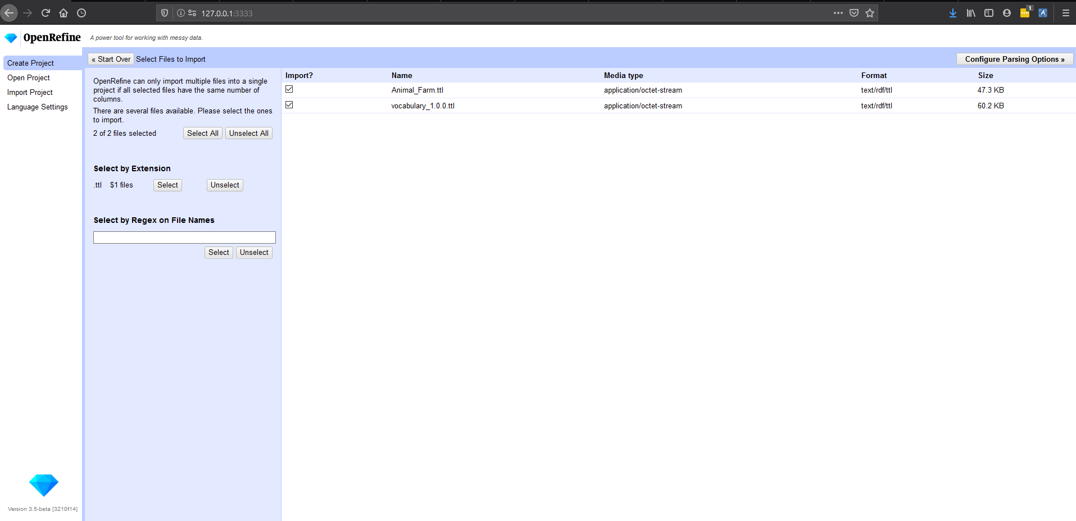
Task: Click the 47.3 KB size cell
Action: pyautogui.click(x=991, y=90)
